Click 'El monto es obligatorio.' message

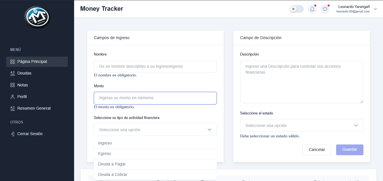point(114,107)
